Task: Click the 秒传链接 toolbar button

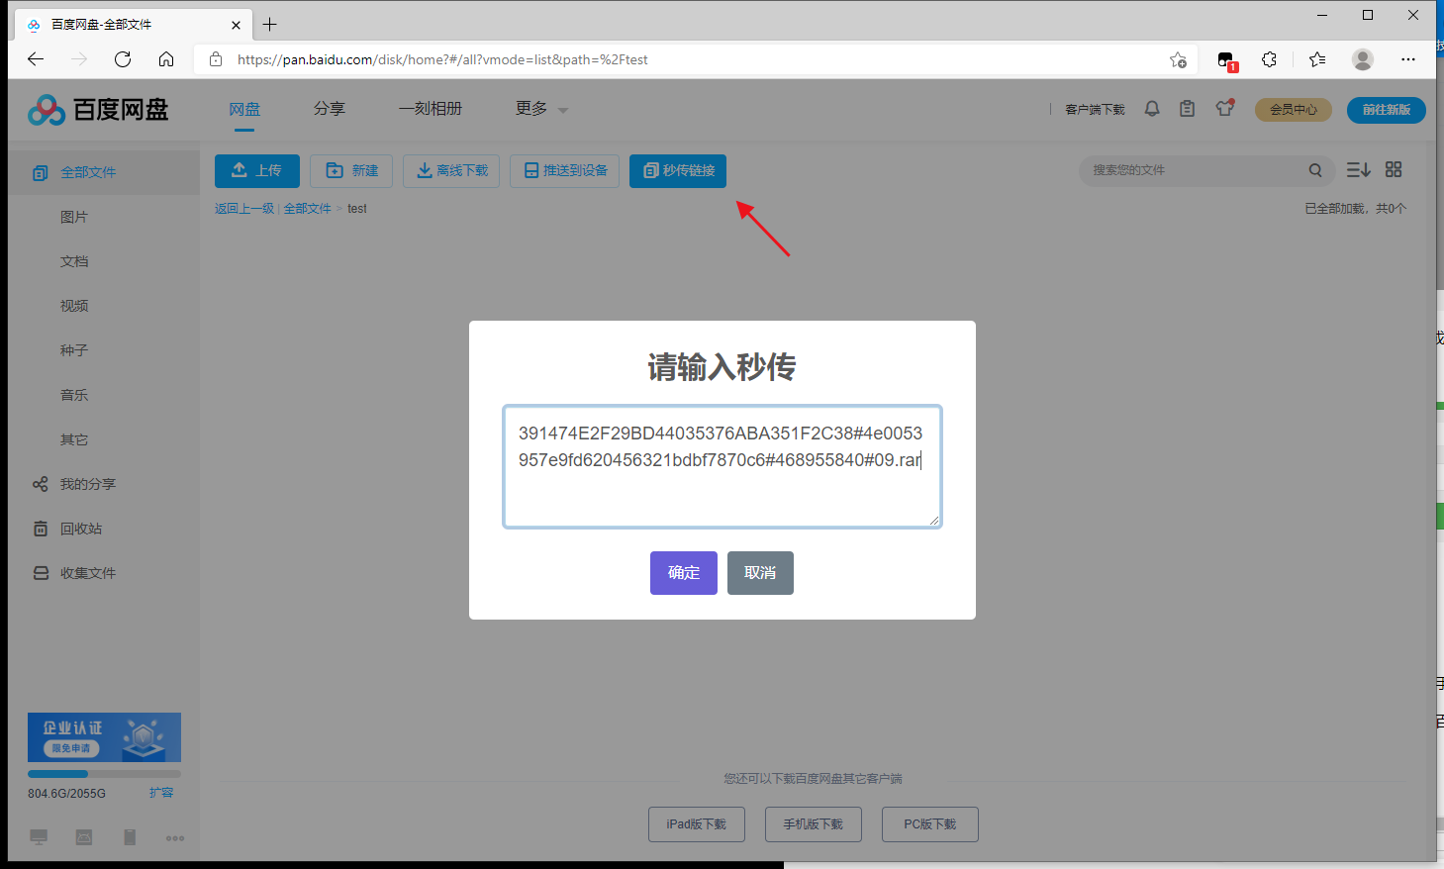Action: point(678,171)
